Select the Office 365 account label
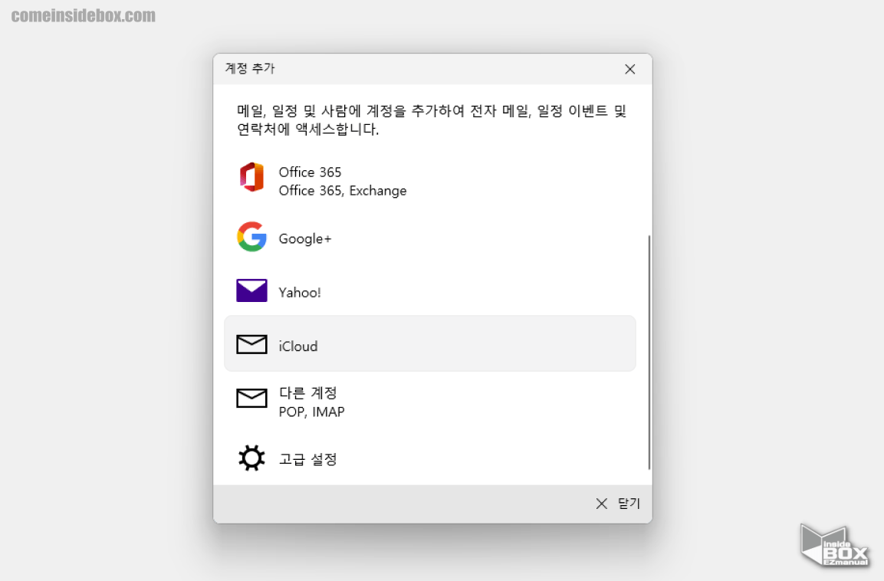 [x=310, y=172]
